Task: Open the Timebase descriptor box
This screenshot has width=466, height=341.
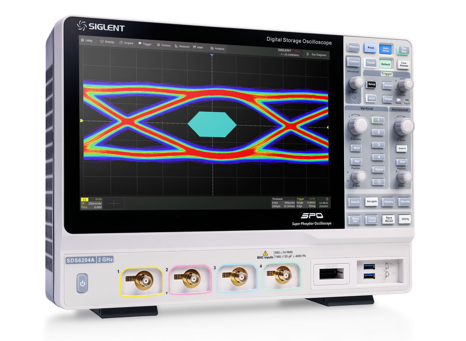Action: click(283, 203)
